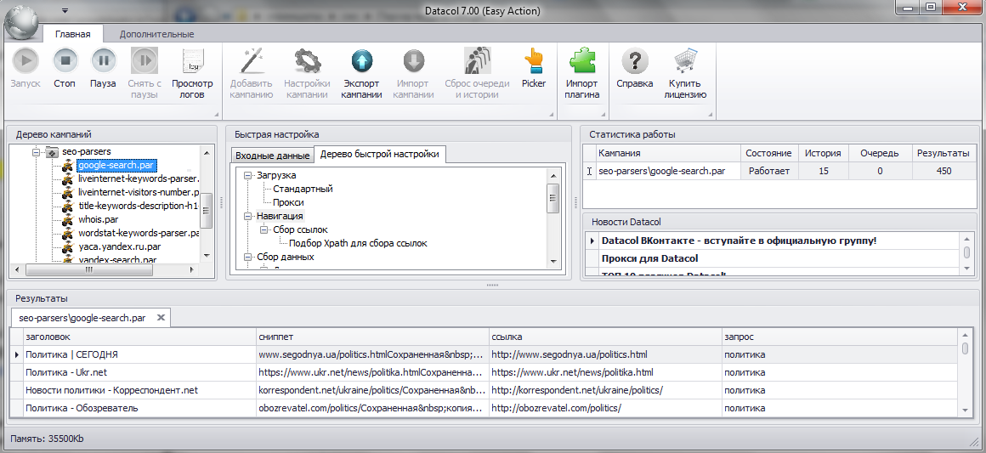Select liveinternet-keywords-parser campaign
The height and width of the screenshot is (453, 986).
139,178
